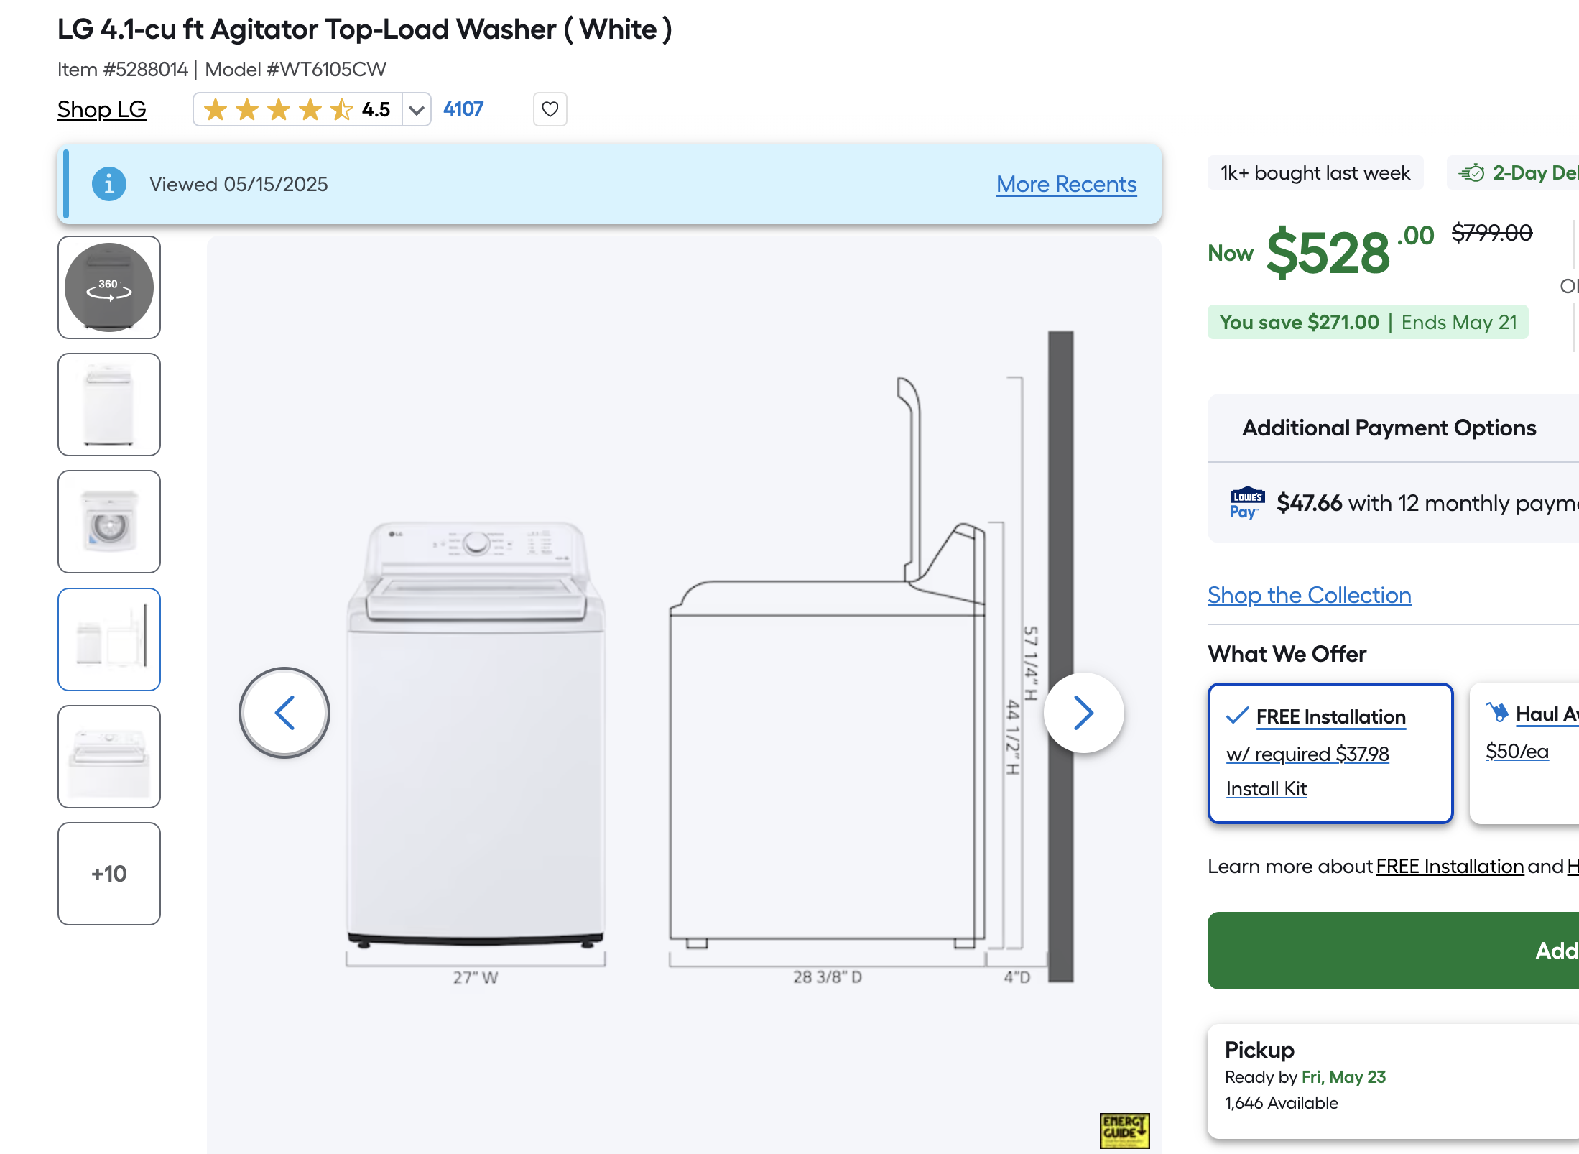Show next product image arrow
The height and width of the screenshot is (1154, 1579).
pos(1083,712)
